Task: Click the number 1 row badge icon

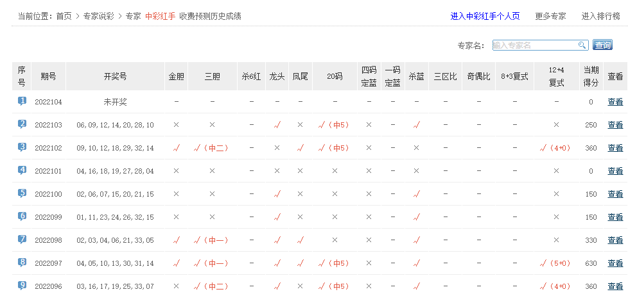Action: 22,101
